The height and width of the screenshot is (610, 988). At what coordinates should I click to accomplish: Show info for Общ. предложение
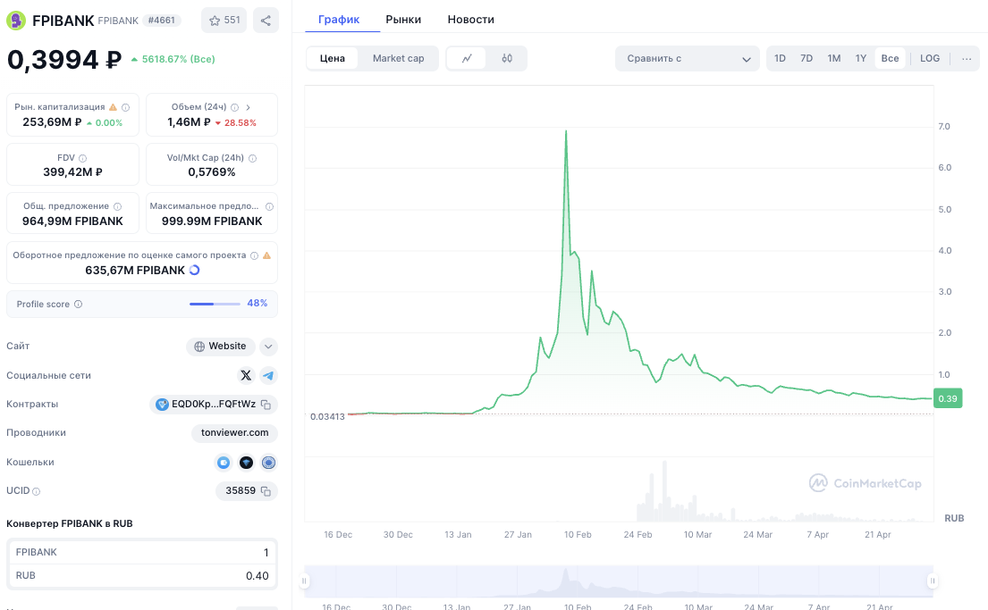(x=117, y=206)
